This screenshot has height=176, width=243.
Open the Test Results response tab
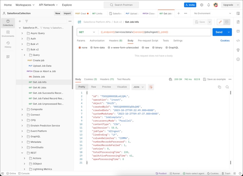click(123, 79)
